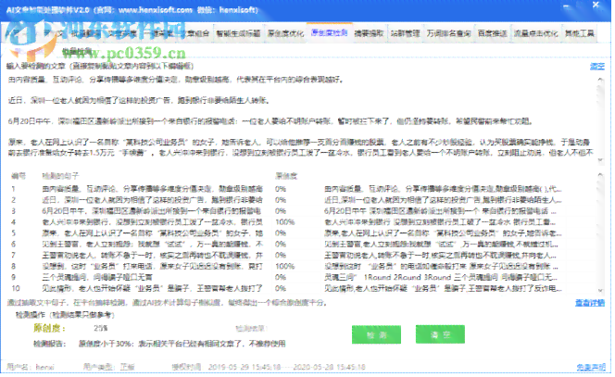Minimize the software window
Screen dimensions: 615x377
567,6
